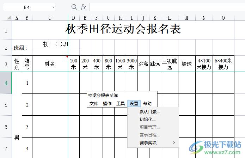The height and width of the screenshot is (158, 245).
Task: Open the 操作 menu
Action: tap(107, 103)
